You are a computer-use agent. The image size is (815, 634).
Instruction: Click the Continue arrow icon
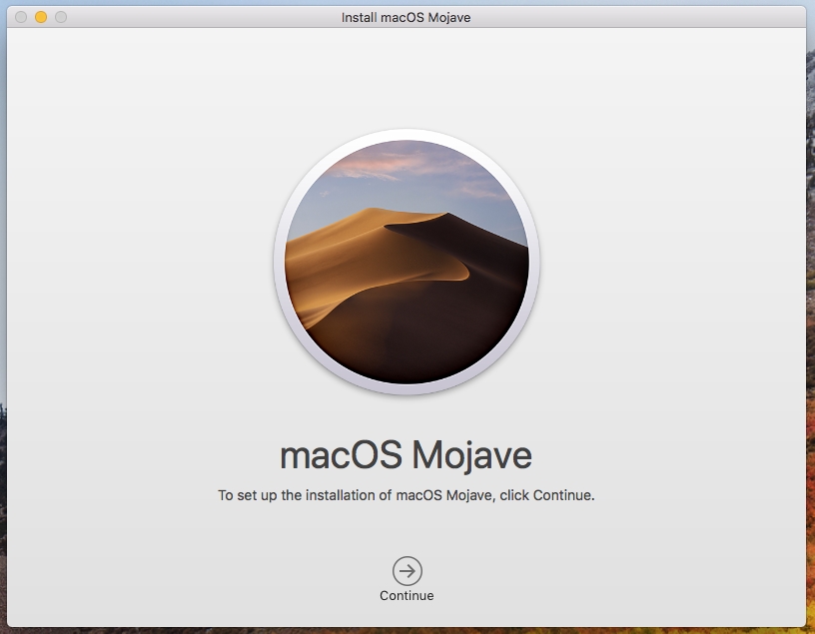pos(407,571)
